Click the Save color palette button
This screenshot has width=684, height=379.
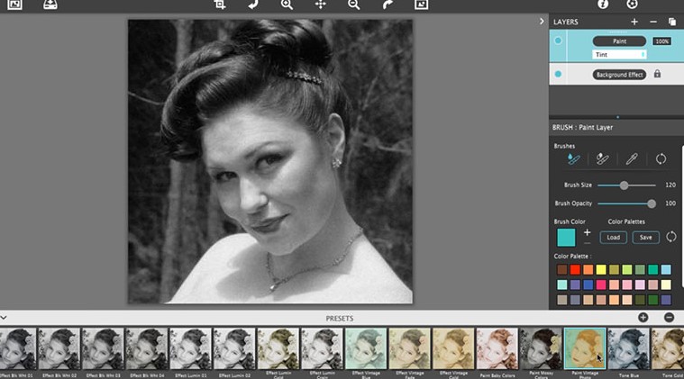645,238
